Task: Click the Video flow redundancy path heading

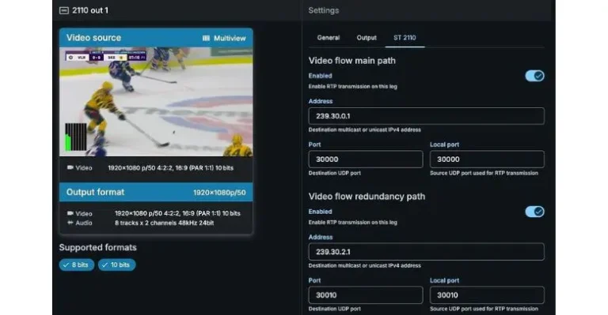Action: tap(367, 197)
